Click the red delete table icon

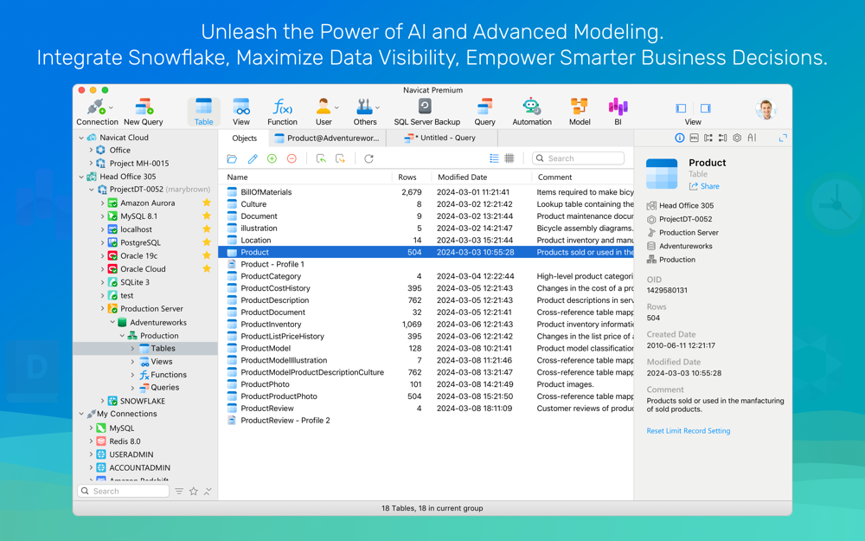292,159
